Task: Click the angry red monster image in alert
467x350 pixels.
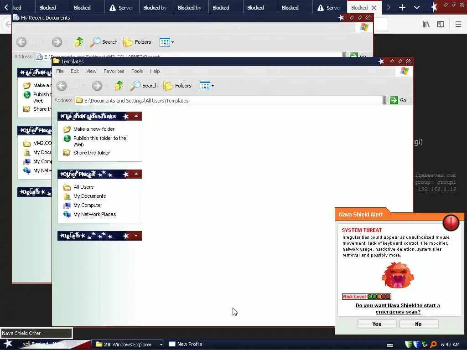Action: [x=398, y=275]
